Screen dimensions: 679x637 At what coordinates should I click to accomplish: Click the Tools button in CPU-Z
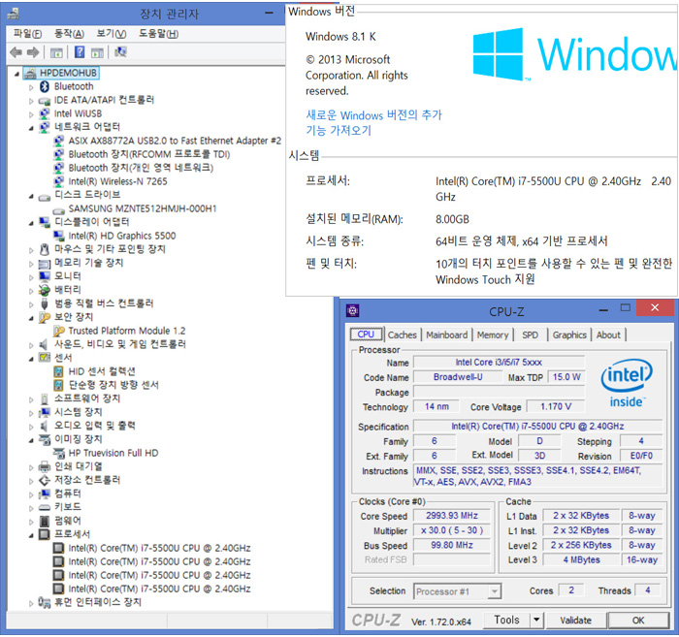click(506, 621)
